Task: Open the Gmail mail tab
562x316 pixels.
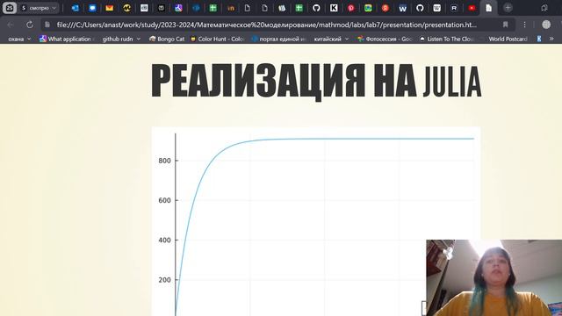Action: coord(110,8)
